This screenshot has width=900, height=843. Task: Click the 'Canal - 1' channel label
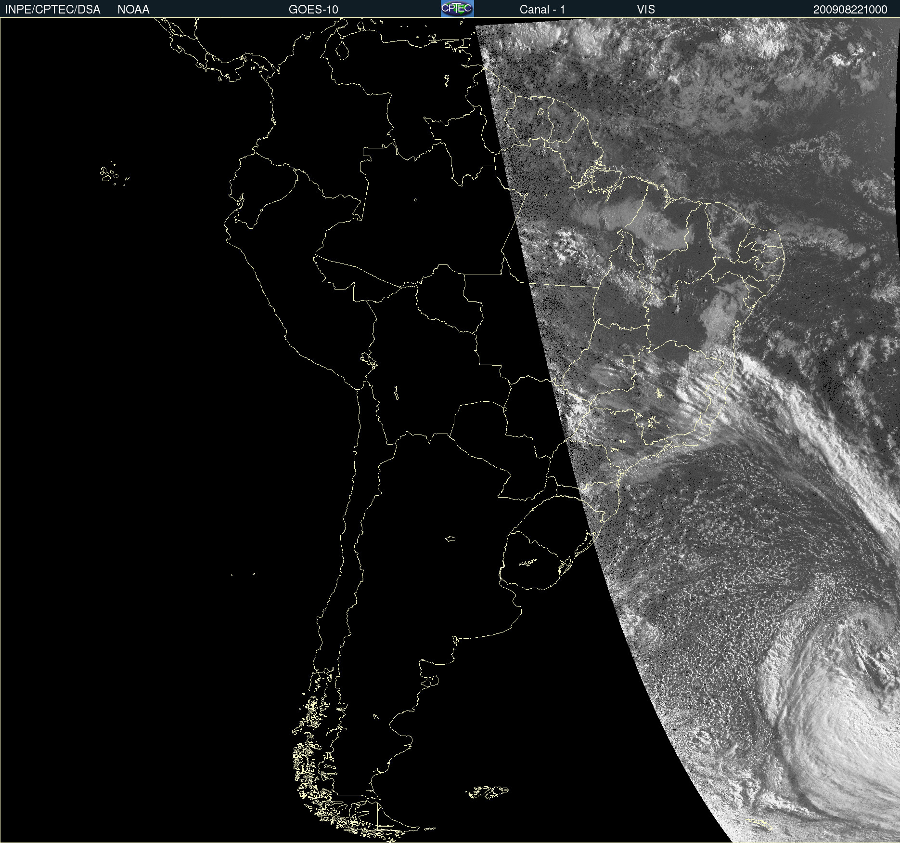click(542, 10)
